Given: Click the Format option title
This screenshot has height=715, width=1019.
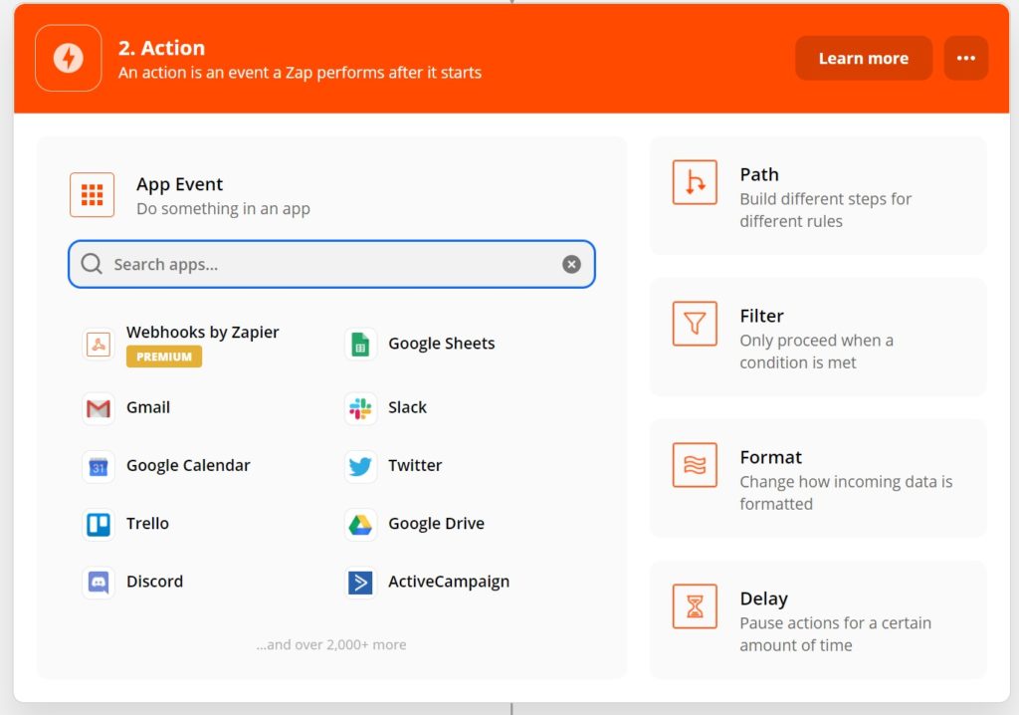Looking at the screenshot, I should tap(771, 457).
